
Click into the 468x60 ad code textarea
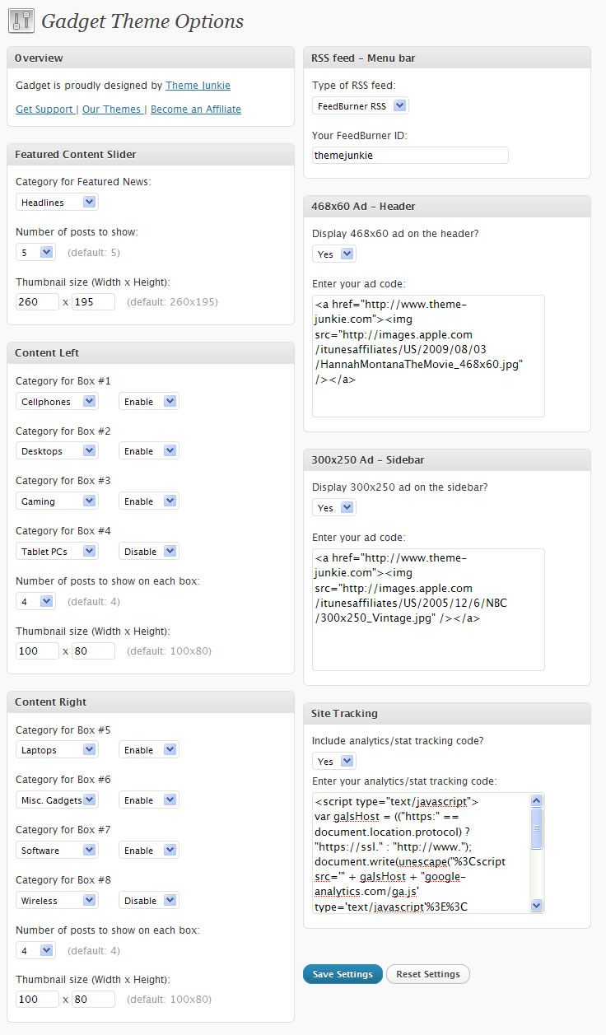click(428, 357)
